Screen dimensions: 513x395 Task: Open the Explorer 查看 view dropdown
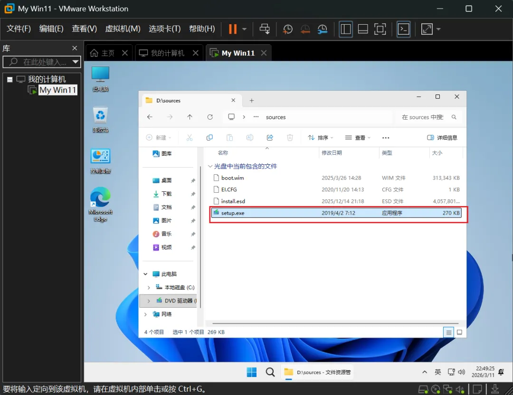point(358,138)
